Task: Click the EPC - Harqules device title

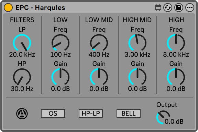Action: [x=40, y=8]
